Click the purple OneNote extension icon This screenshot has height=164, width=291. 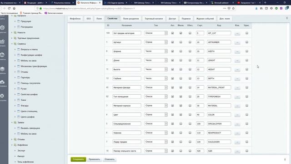[x=281, y=8]
